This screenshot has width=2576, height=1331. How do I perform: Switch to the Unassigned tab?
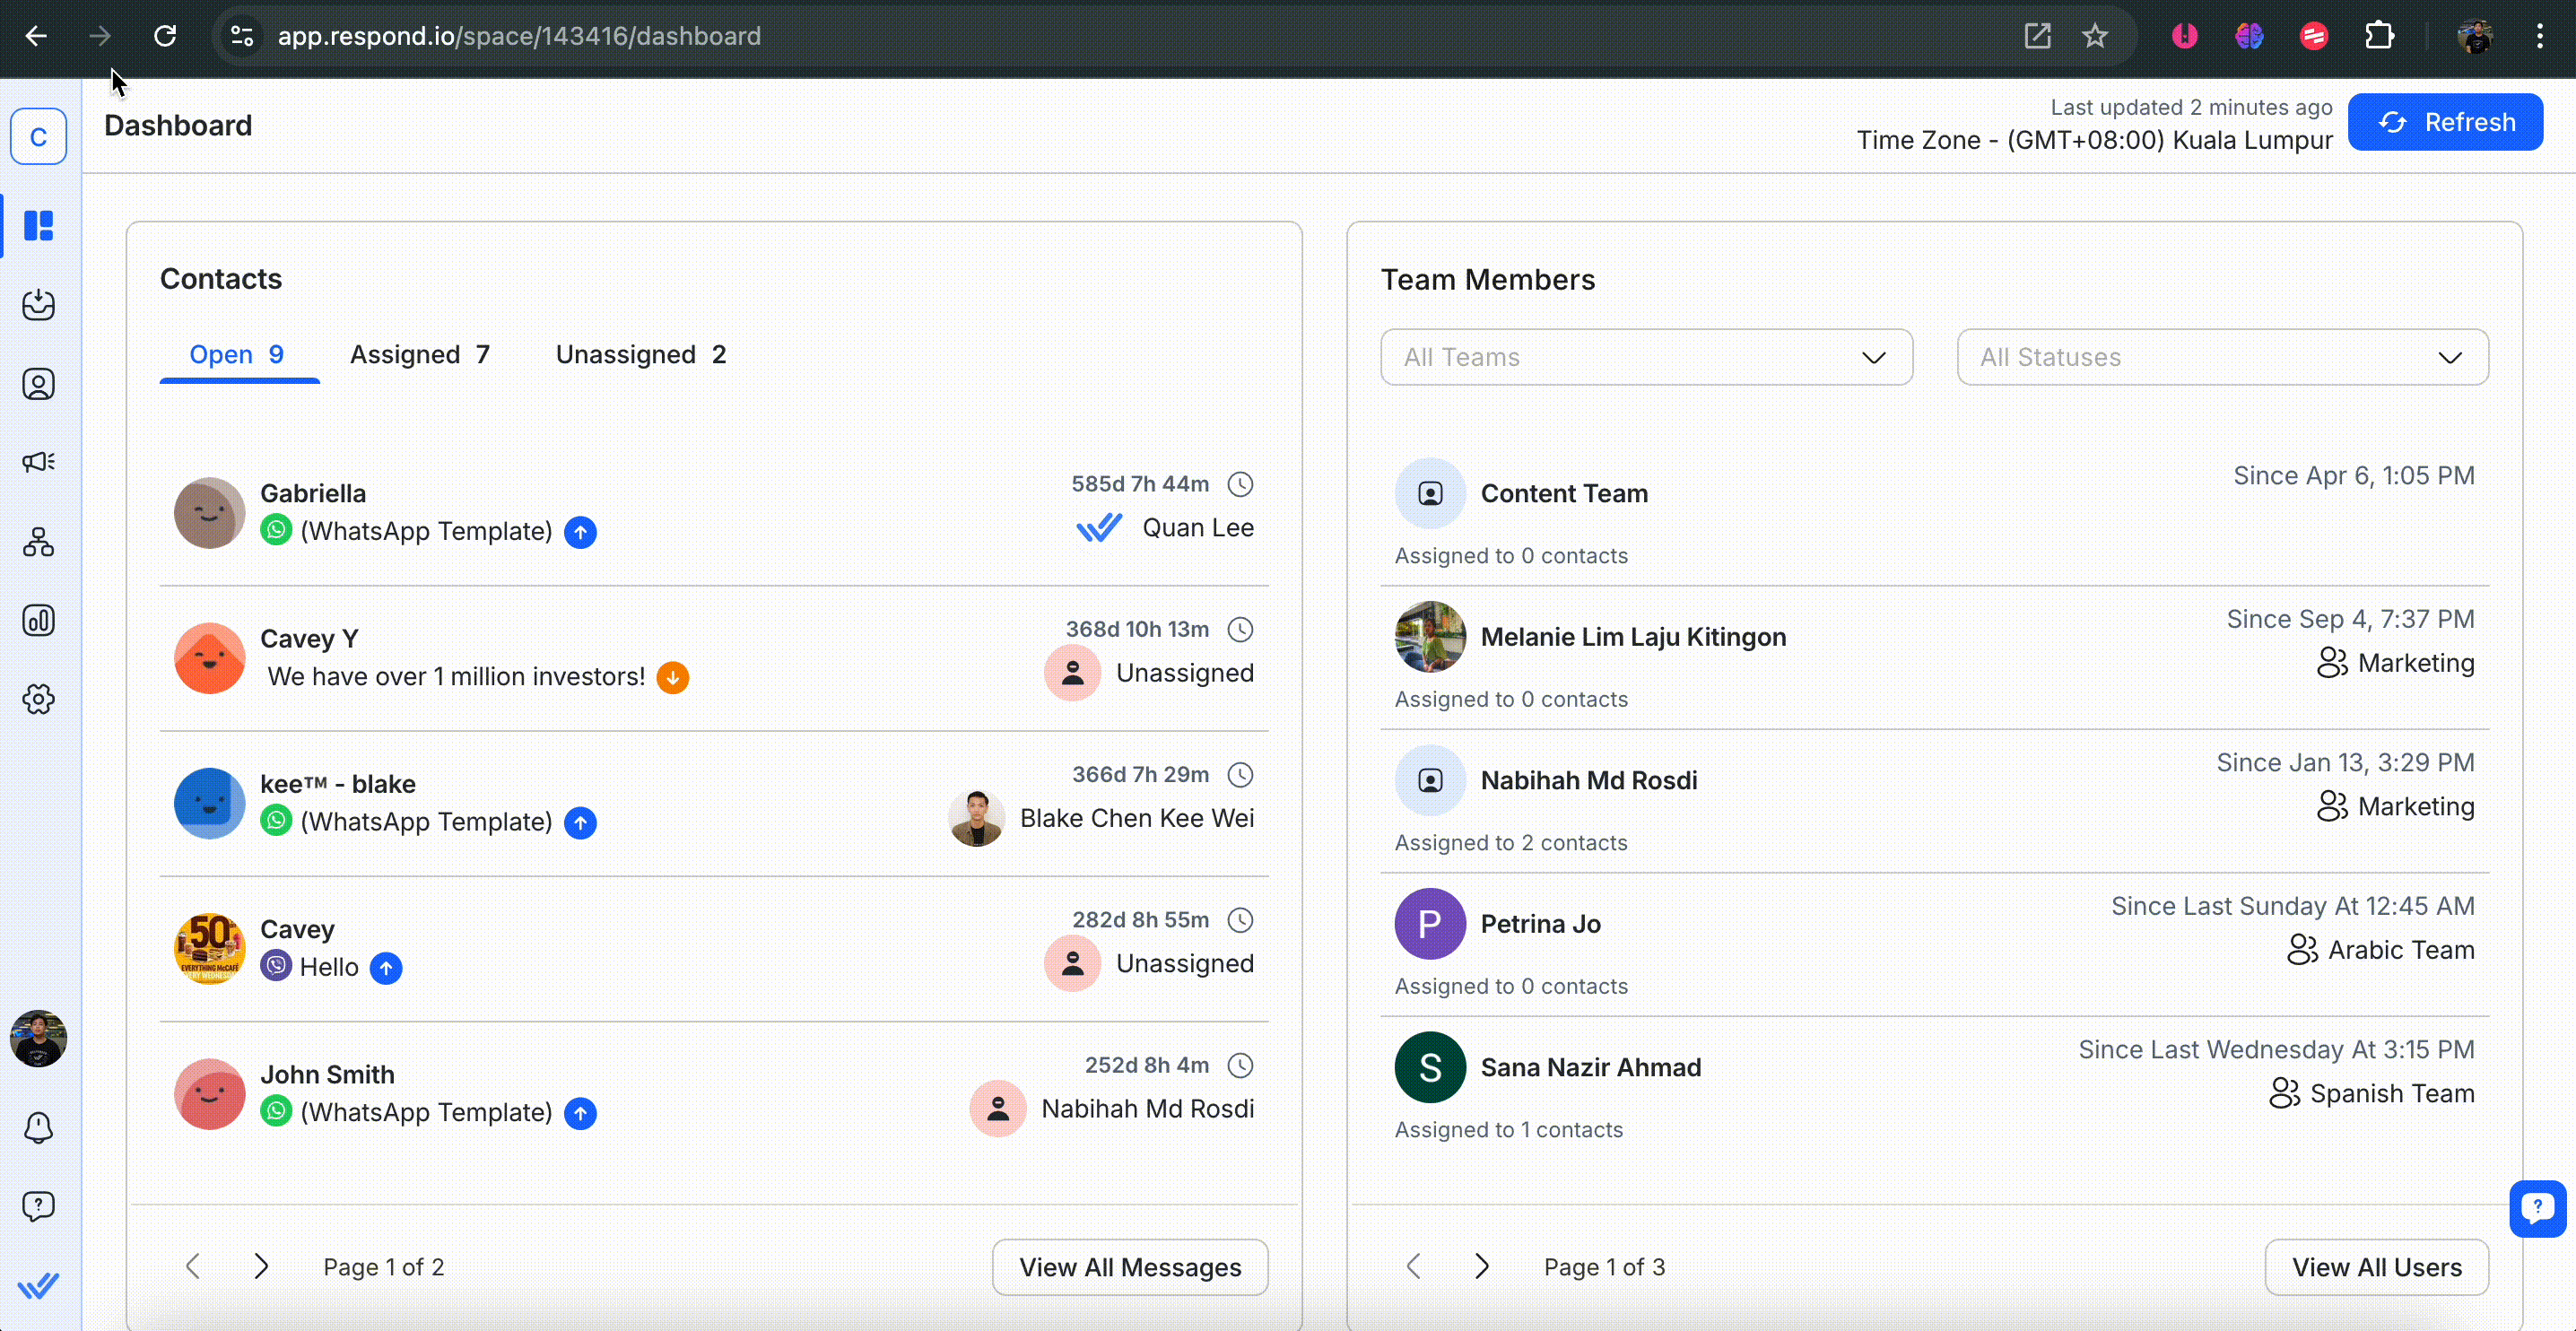[x=640, y=355]
